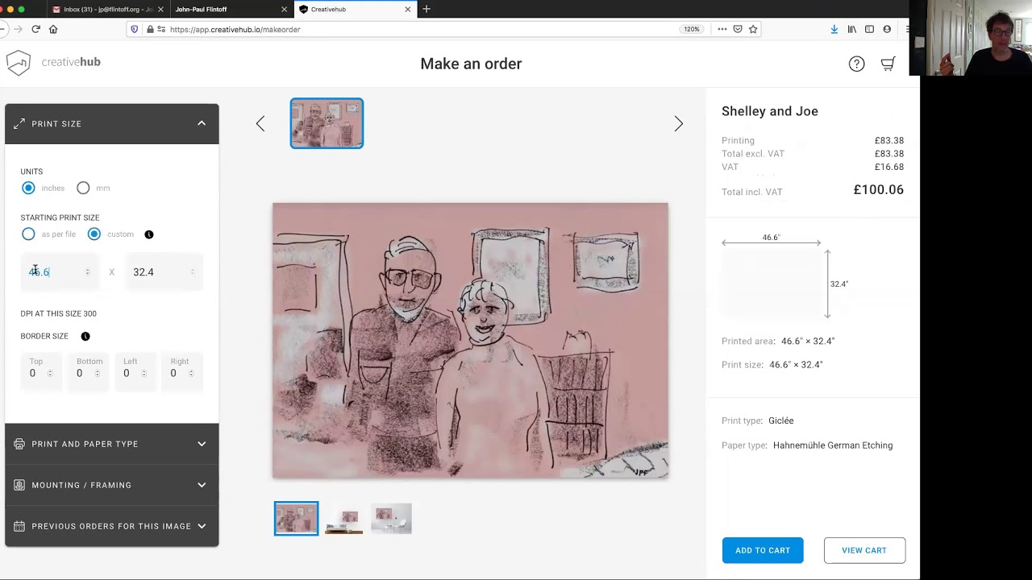This screenshot has height=580, width=1032.
Task: Select the third room mockup thumbnail
Action: [391, 518]
